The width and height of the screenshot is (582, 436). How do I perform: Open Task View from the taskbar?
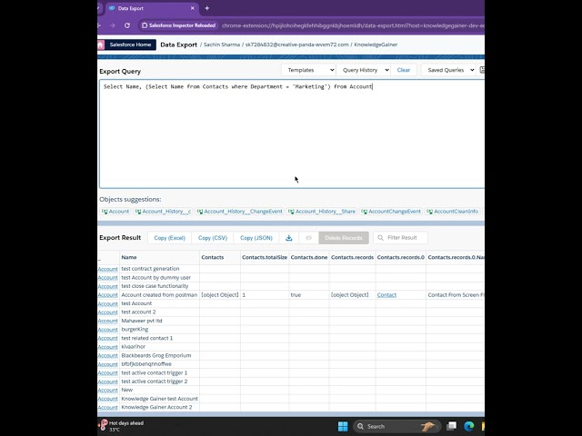pos(451,426)
